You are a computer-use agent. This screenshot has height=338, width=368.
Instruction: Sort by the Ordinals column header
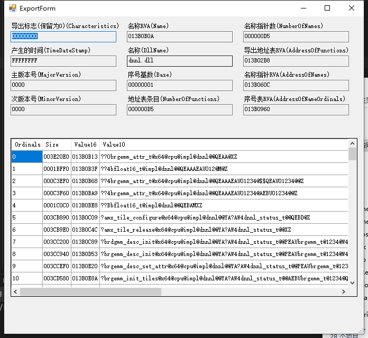[27, 144]
